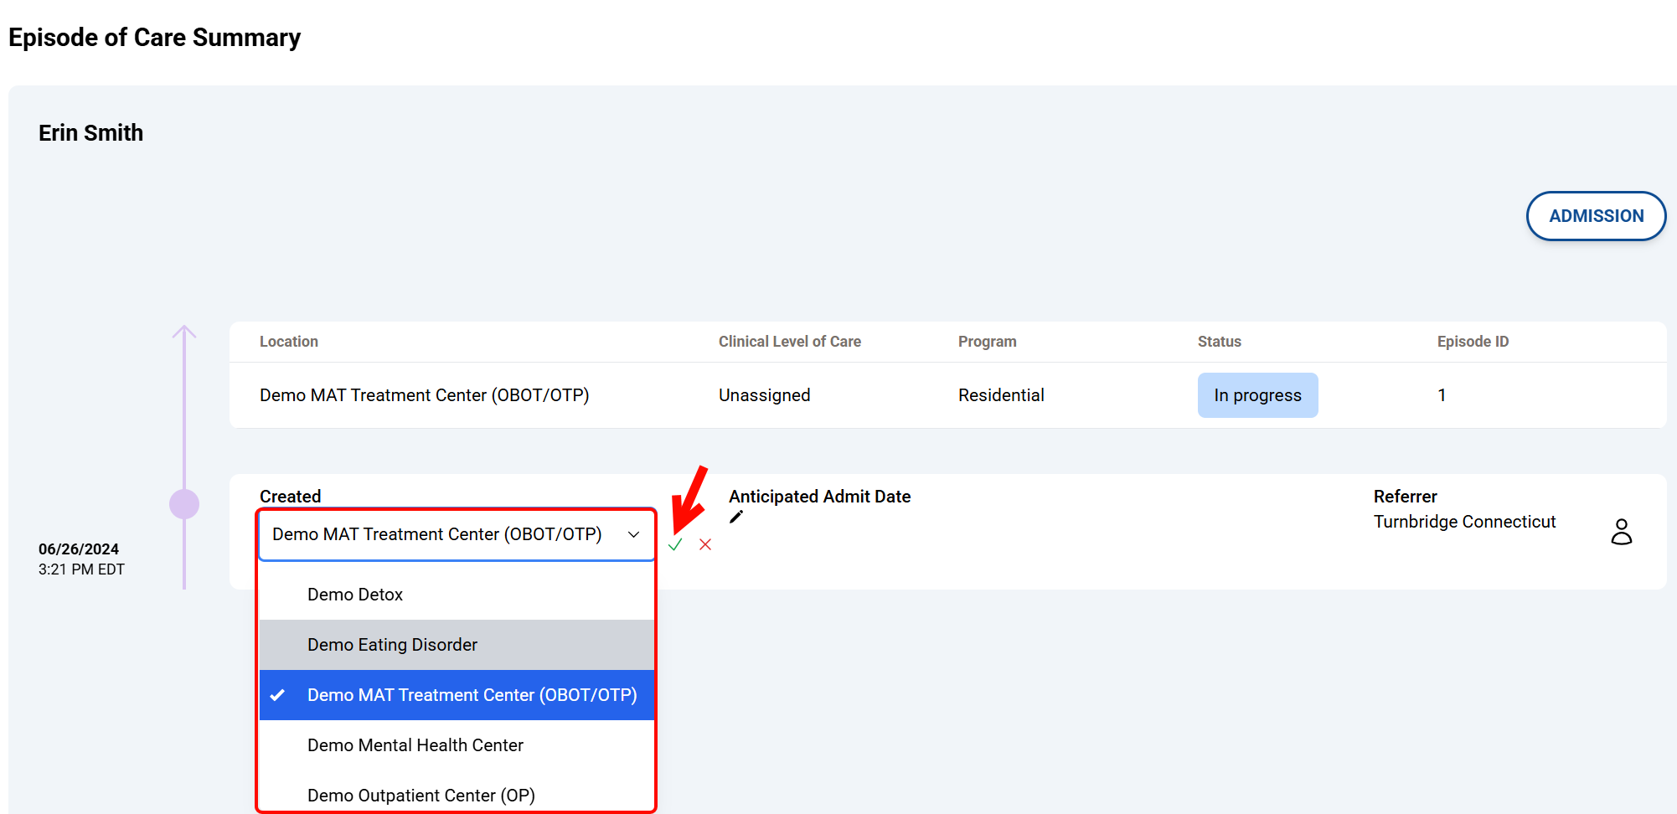Click the Status column header
The width and height of the screenshot is (1677, 814).
point(1219,342)
